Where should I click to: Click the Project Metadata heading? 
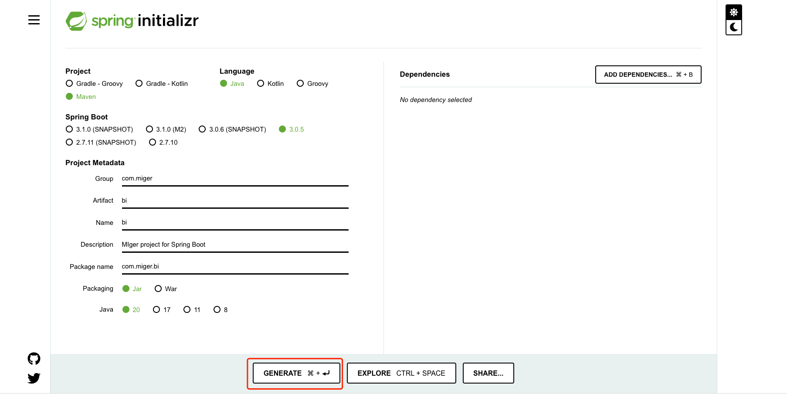click(95, 163)
